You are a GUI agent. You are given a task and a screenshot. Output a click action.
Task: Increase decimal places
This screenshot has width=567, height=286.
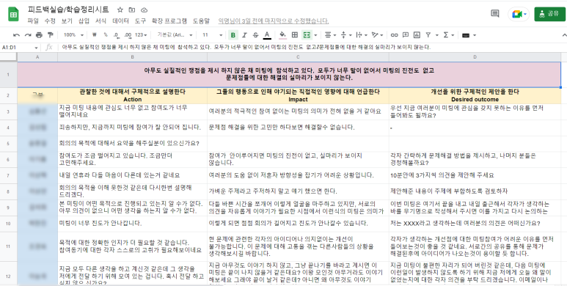(x=128, y=35)
